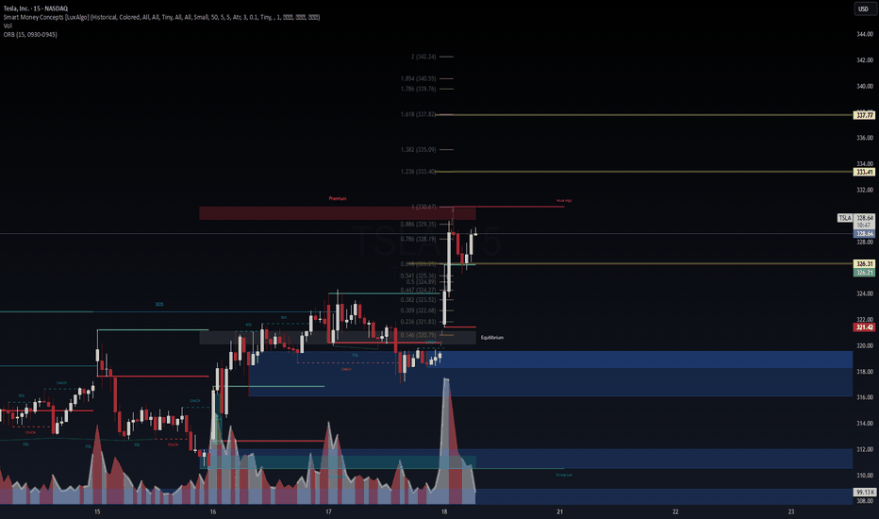Viewport: 879px width, 519px height.
Task: Click the TSLA symbol price tag
Action: (845, 218)
